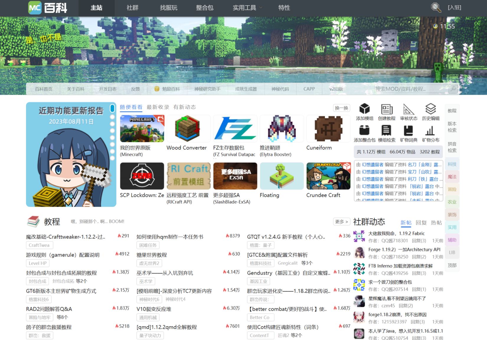Open the 矿物词典 icon

pos(408,130)
